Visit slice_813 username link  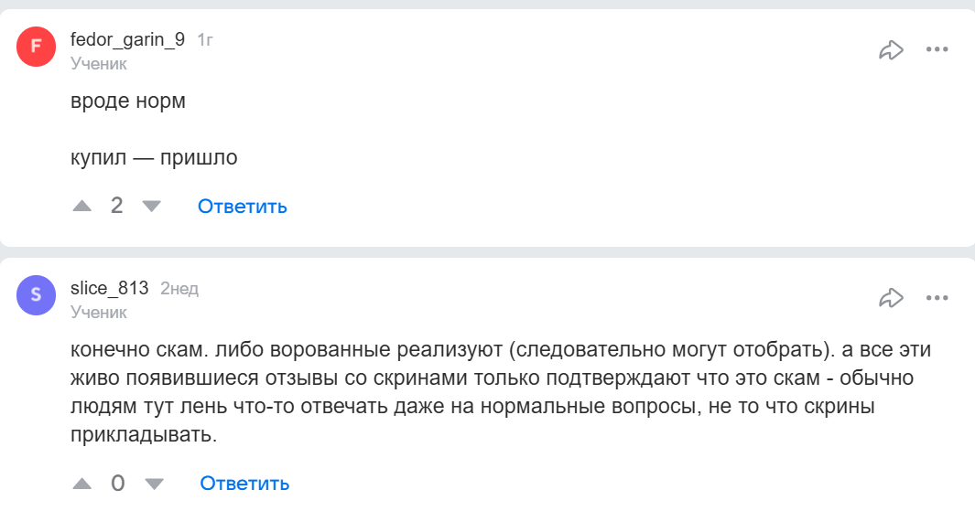pos(109,289)
